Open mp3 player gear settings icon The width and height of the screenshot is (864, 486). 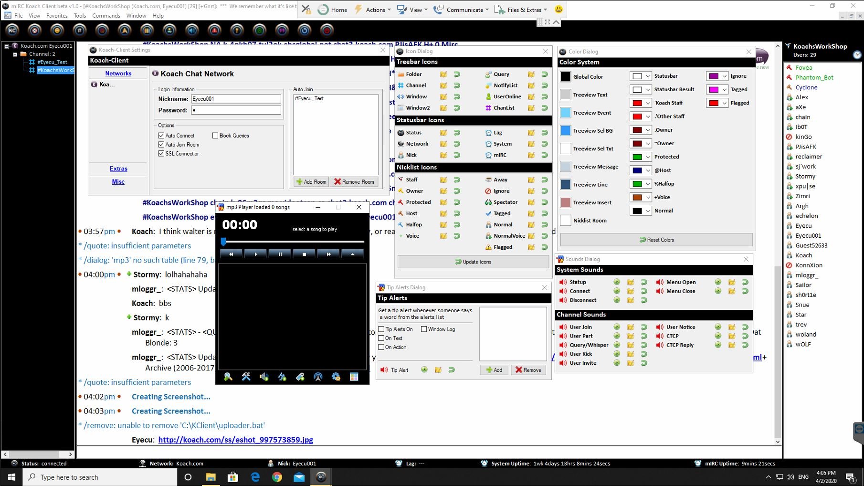click(336, 377)
